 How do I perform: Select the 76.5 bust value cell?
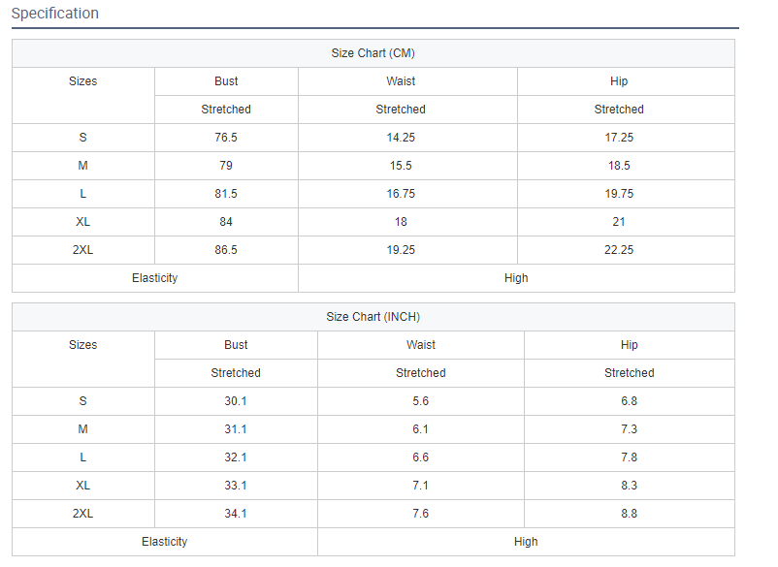point(226,138)
